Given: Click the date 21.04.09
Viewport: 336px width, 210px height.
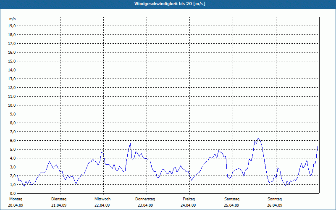Looking at the screenshot, I should (x=59, y=205).
